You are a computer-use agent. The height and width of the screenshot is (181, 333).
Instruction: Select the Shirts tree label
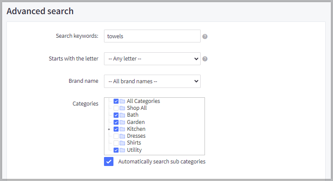pyautogui.click(x=134, y=143)
